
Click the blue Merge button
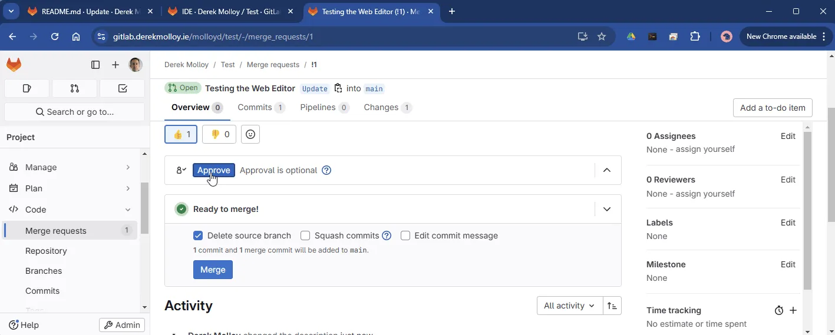point(213,270)
